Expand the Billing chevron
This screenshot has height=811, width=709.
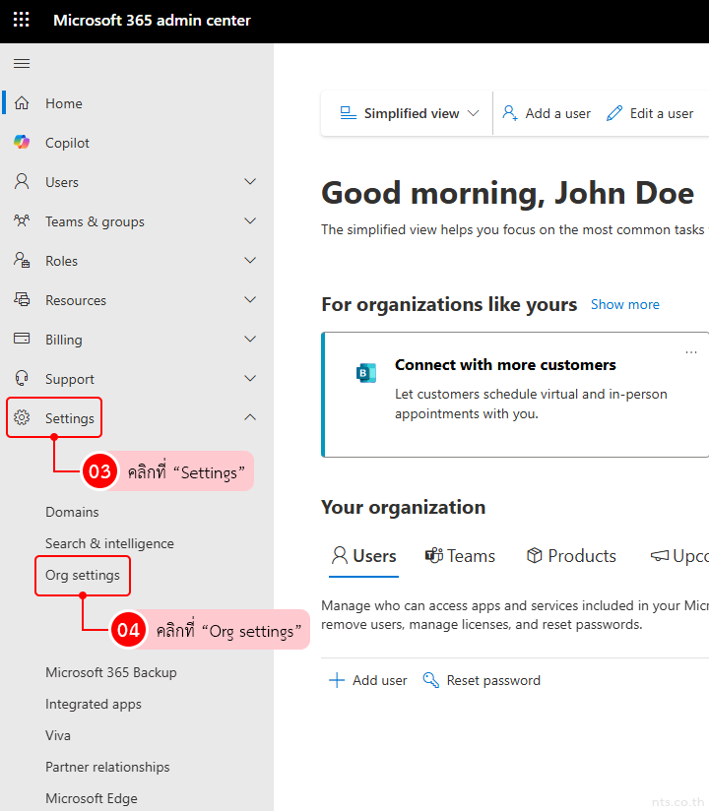(x=250, y=339)
